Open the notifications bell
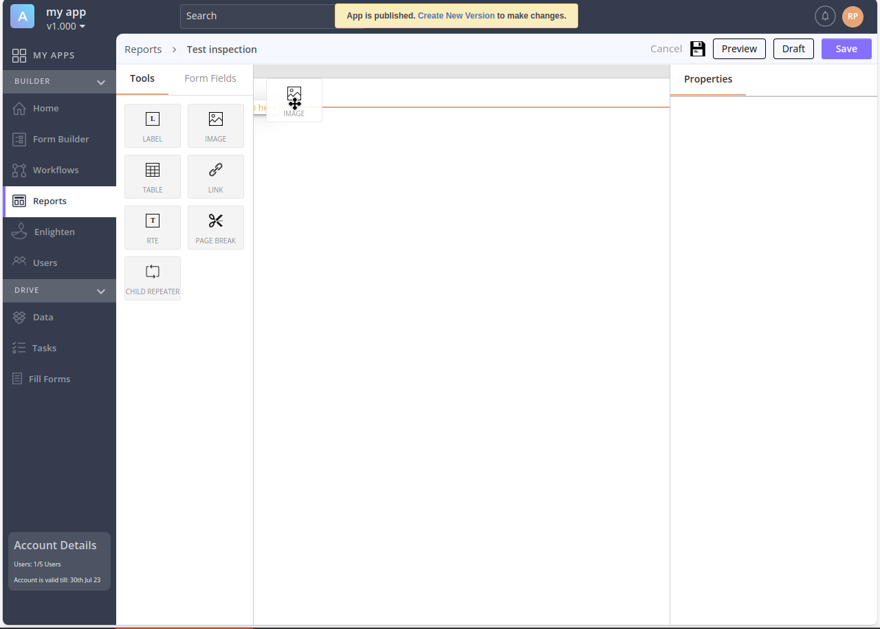The image size is (880, 629). (x=825, y=16)
